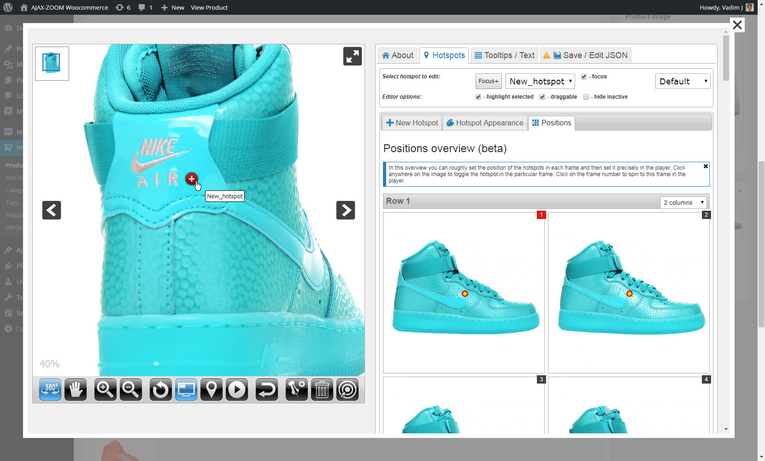Select the hand pan tool
The image size is (765, 461).
pos(76,390)
